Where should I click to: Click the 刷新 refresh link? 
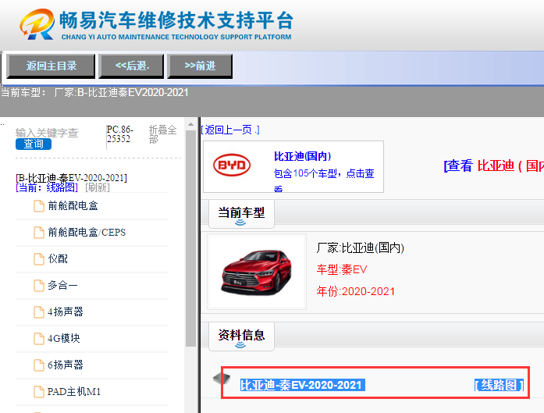pos(98,187)
